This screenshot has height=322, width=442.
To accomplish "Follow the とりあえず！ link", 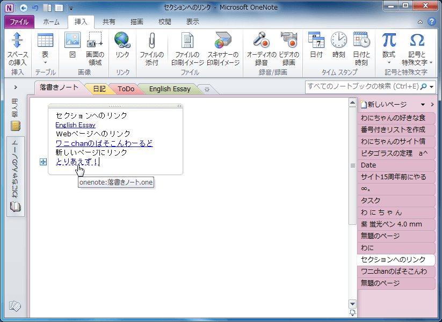I will pos(77,162).
